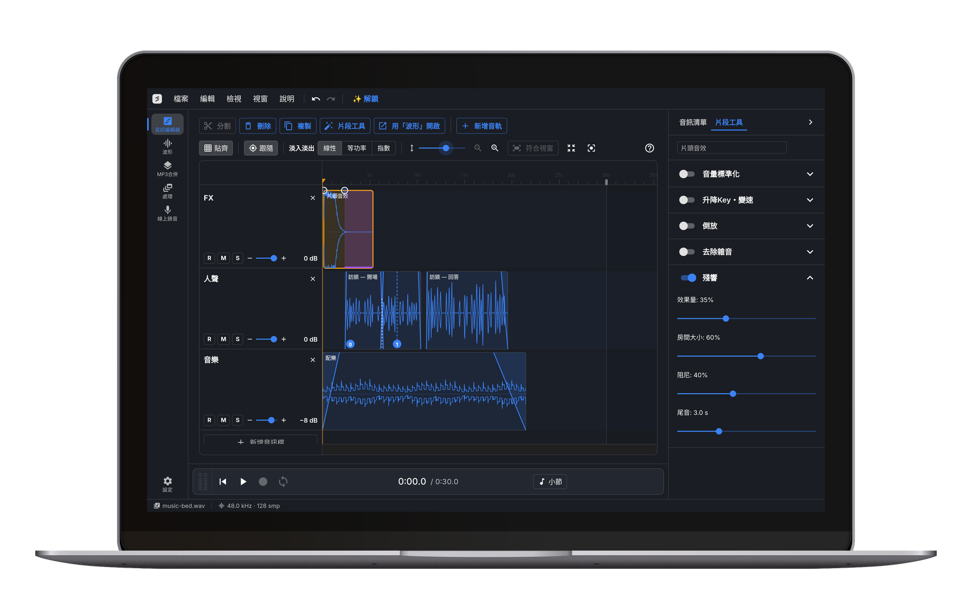Switch to the 音訊清單 tab
The image size is (972, 600).
point(693,122)
